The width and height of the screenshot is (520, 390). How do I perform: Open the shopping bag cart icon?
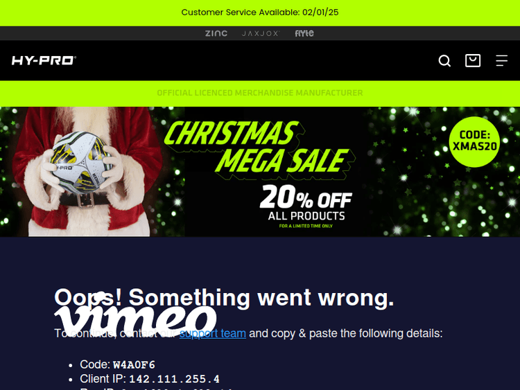click(473, 61)
